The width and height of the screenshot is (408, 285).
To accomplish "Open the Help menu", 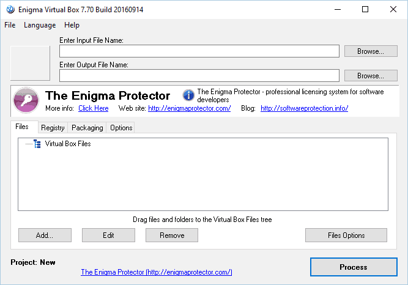I will pos(72,25).
